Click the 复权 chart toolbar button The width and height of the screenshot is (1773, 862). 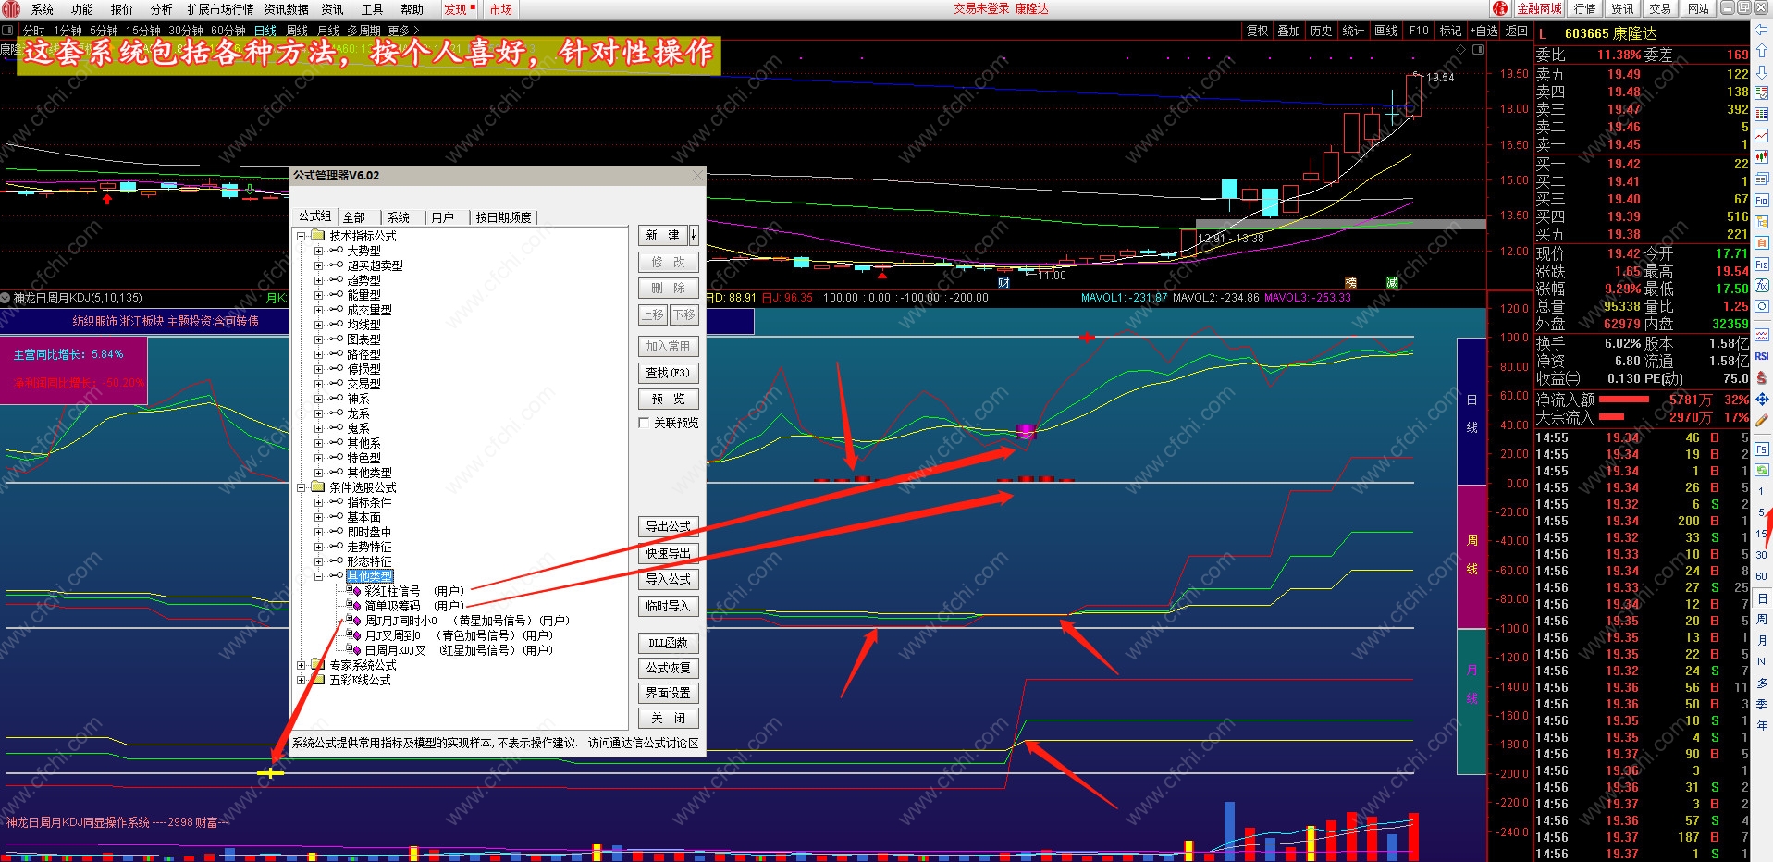click(1258, 31)
